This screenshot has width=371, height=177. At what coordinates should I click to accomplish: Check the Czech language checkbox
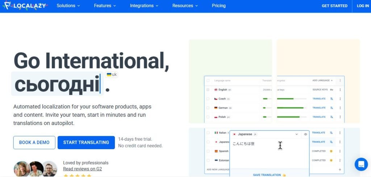208,99
